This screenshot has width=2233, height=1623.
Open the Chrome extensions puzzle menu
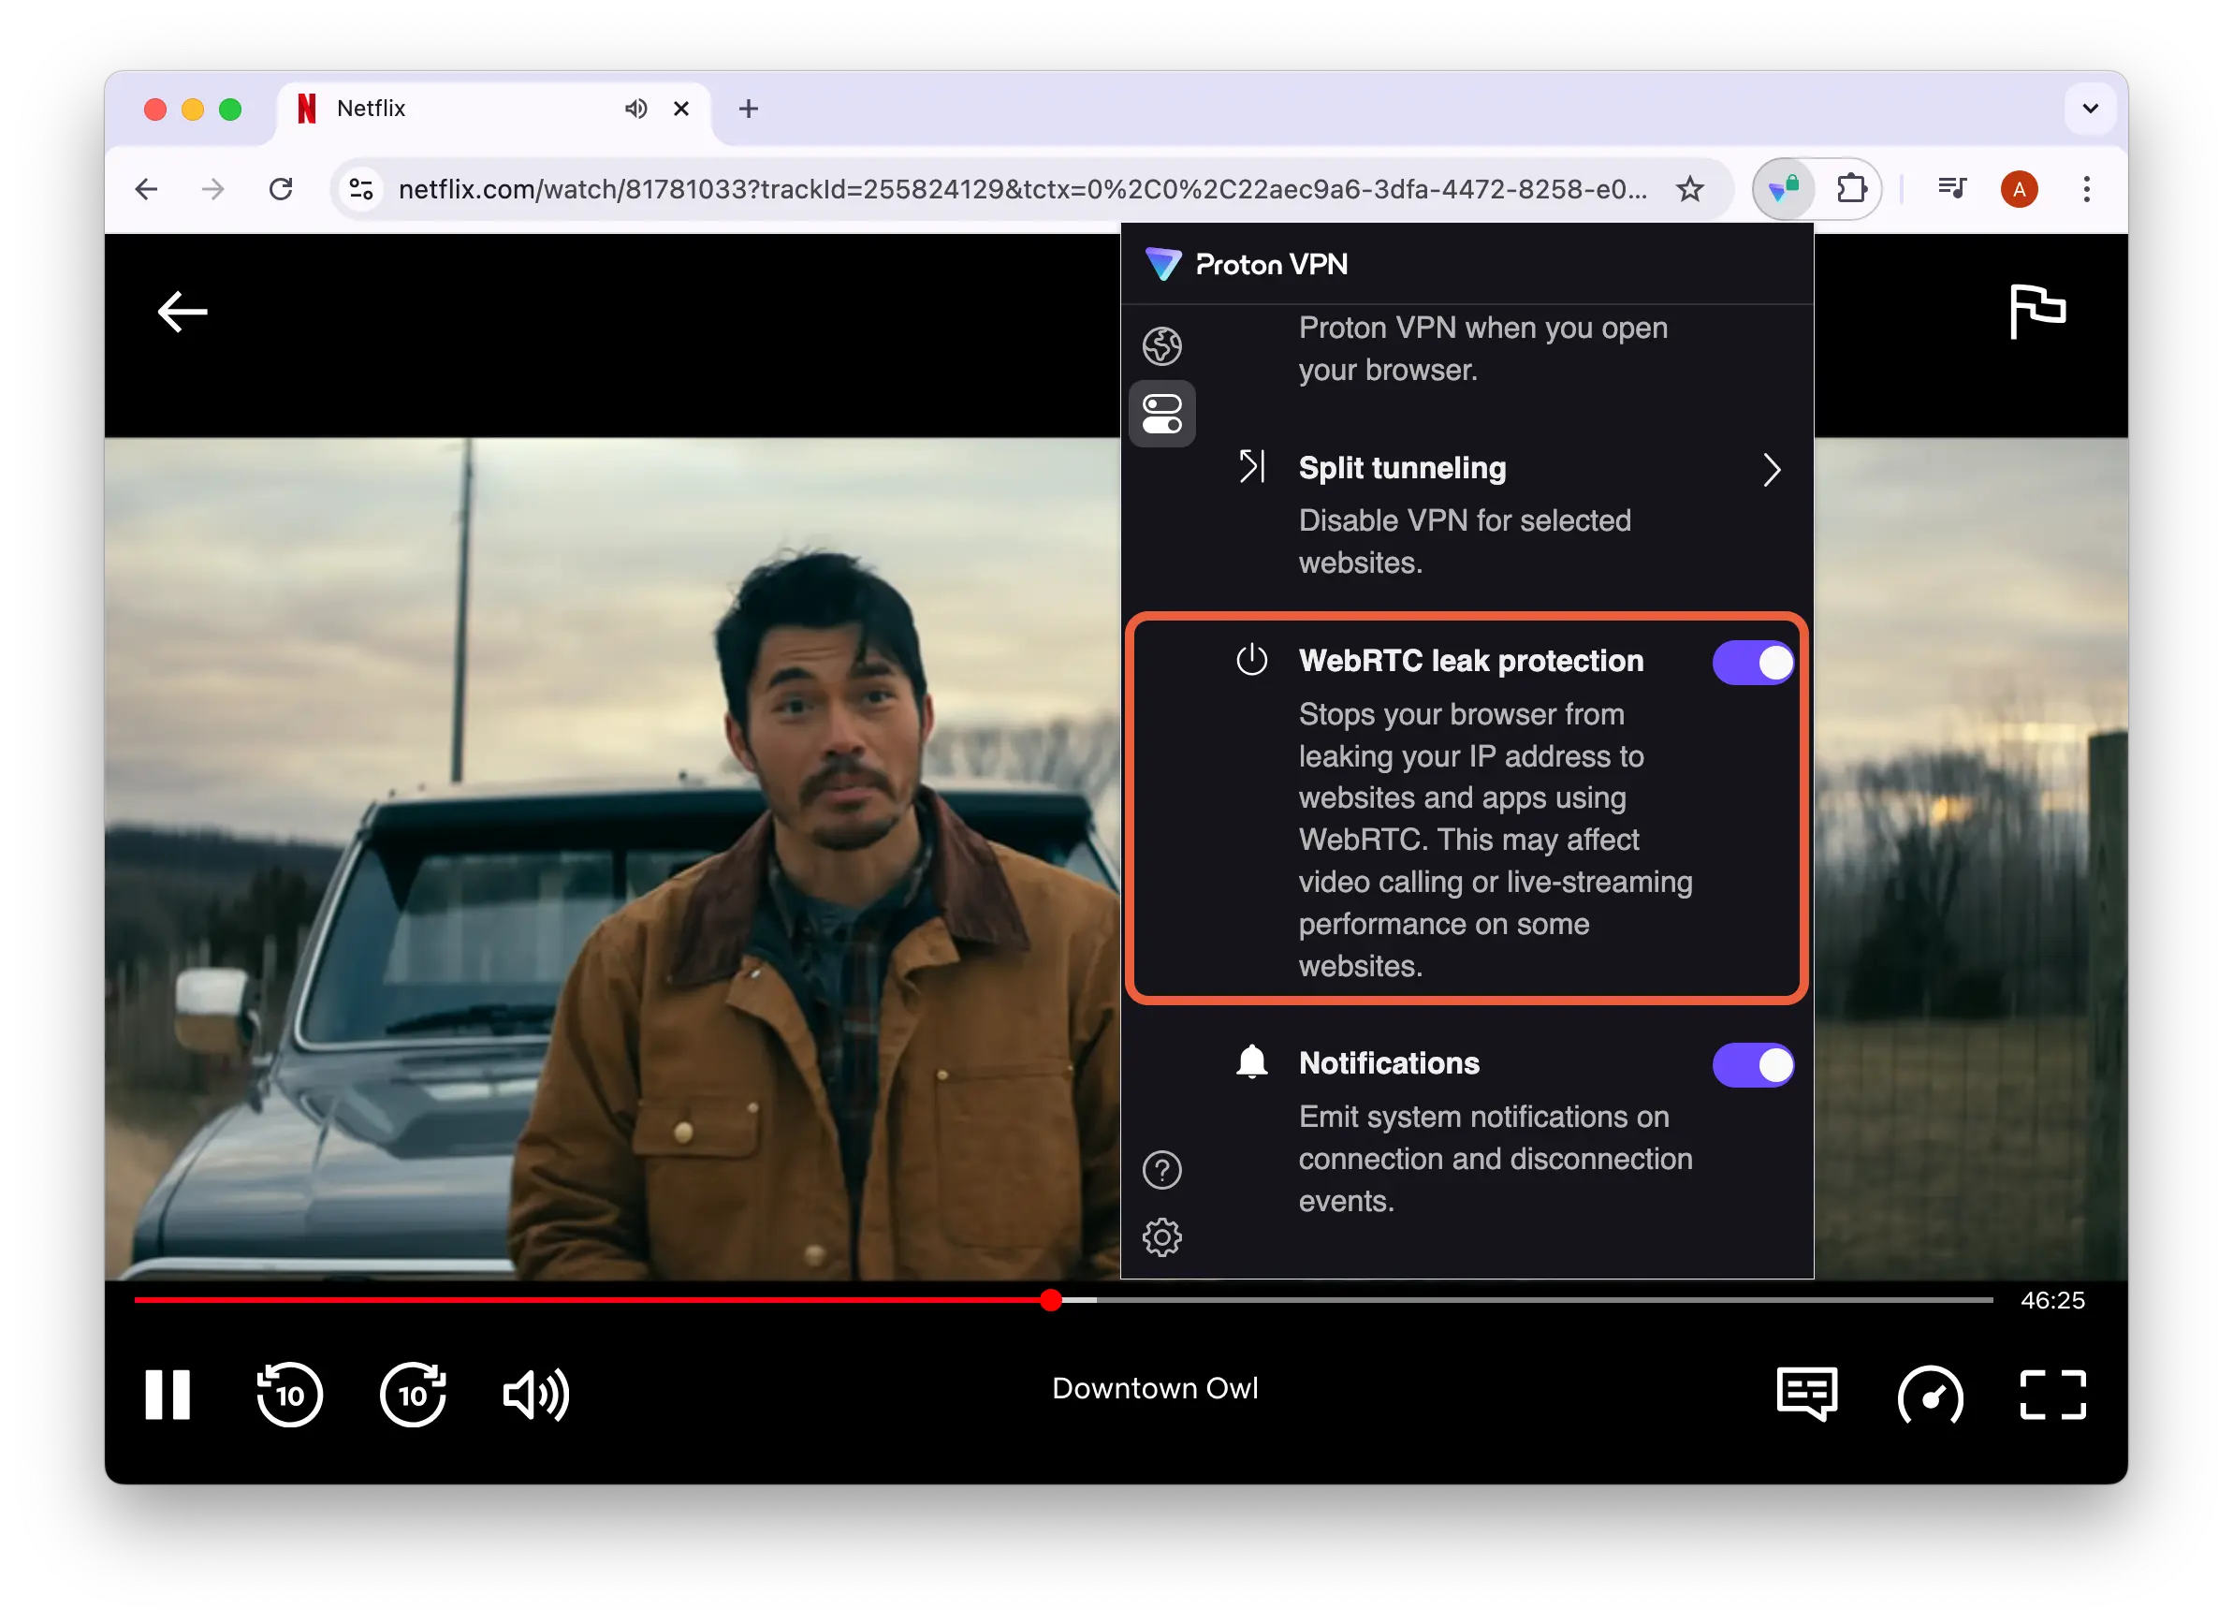[1851, 188]
